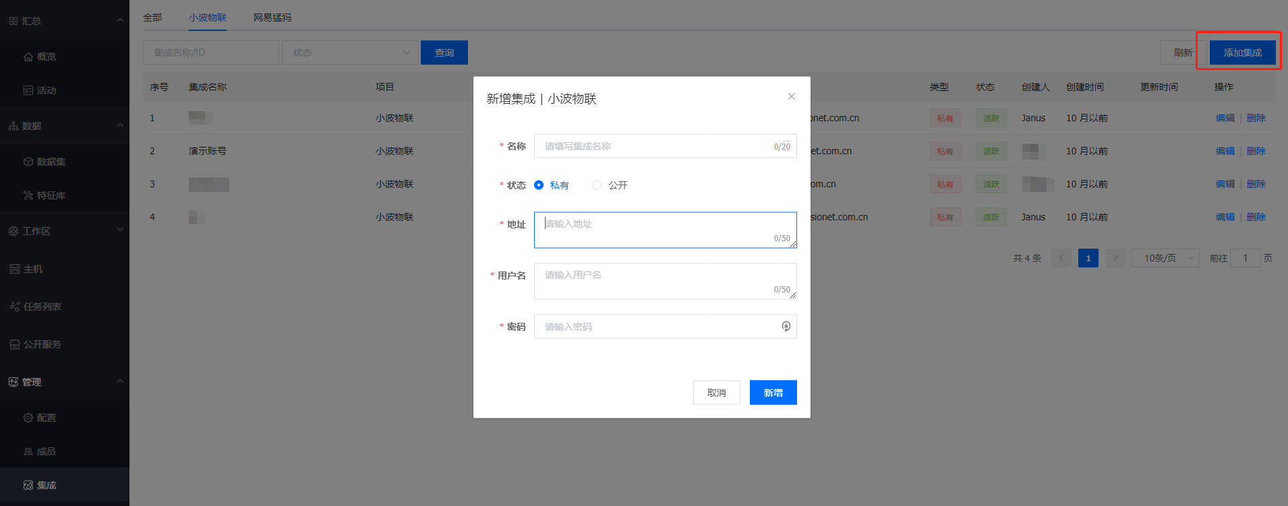
Task: Go to previous page arrow
Action: [1061, 258]
